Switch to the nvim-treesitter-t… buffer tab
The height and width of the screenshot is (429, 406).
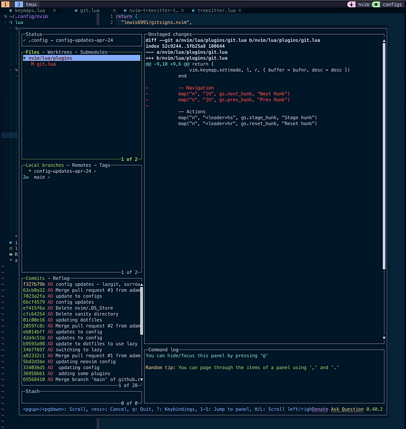point(153,10)
